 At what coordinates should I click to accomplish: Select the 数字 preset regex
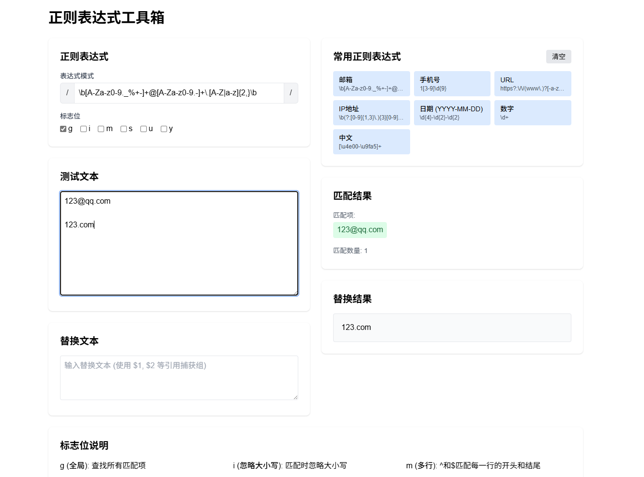click(x=532, y=112)
